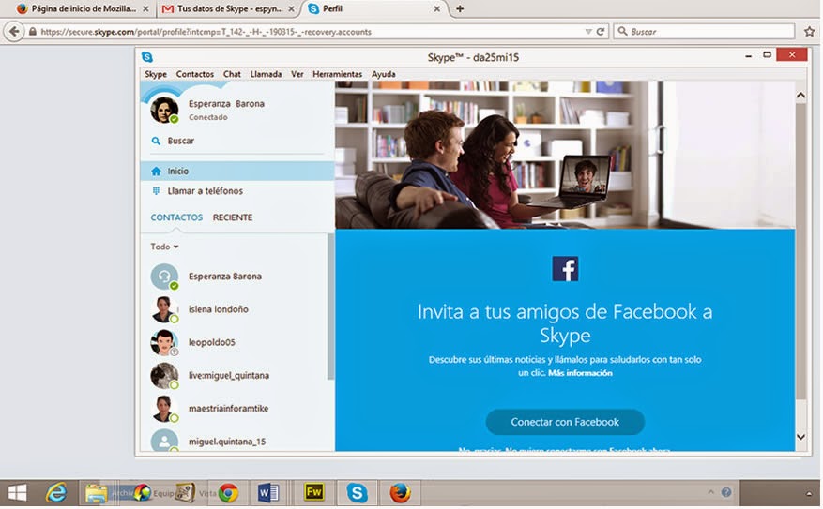This screenshot has width=823, height=509.
Task: Open a new tab with the plus button
Action: point(460,8)
